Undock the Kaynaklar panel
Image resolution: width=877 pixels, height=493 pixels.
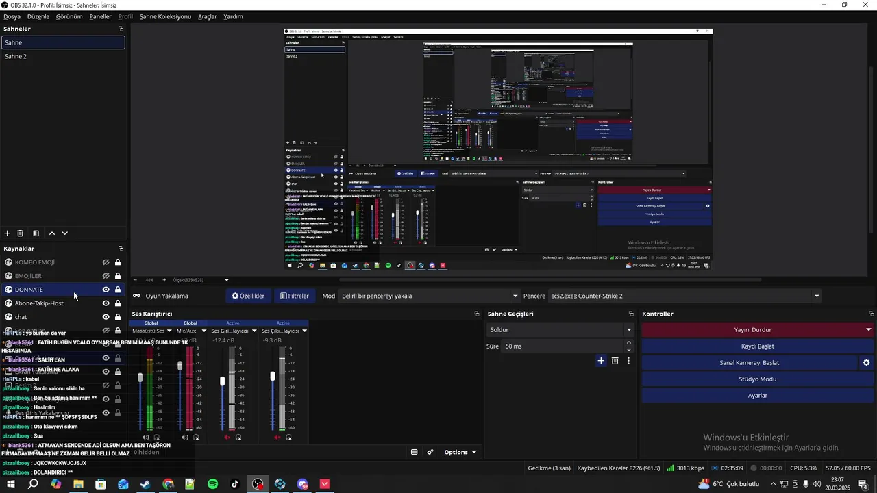point(121,249)
